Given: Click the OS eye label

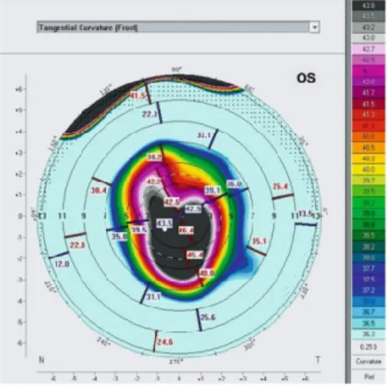Looking at the screenshot, I should point(306,78).
